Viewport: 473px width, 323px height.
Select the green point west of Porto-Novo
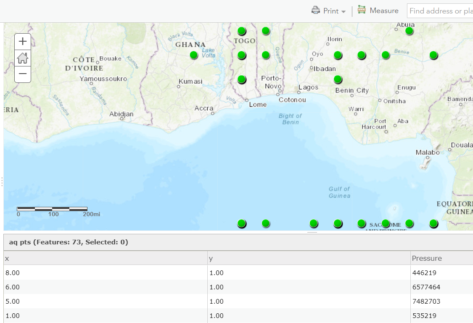click(241, 79)
